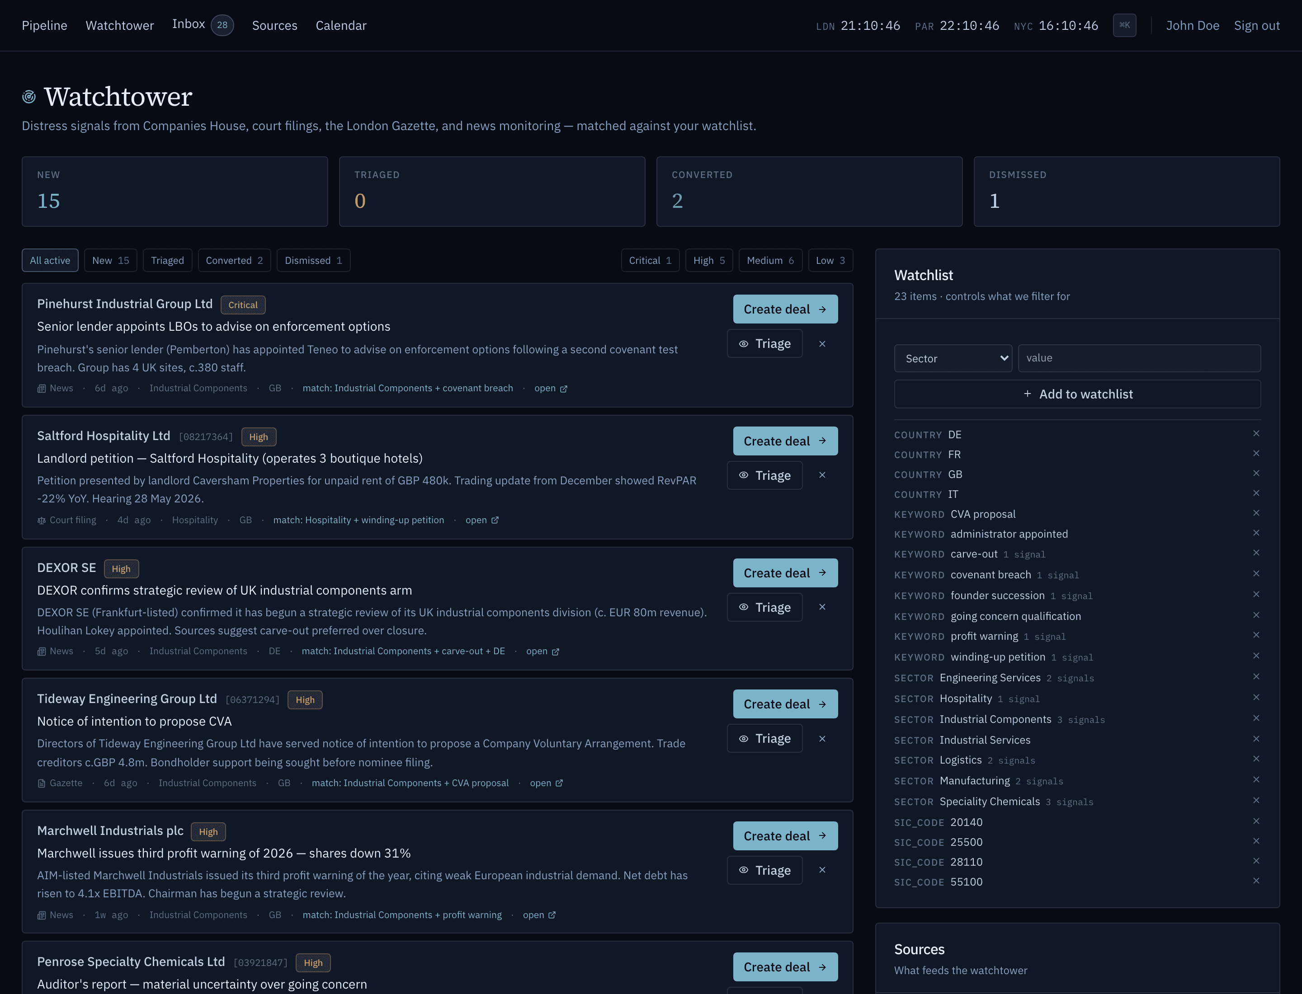Triage the DEXOR SE signal

[764, 608]
